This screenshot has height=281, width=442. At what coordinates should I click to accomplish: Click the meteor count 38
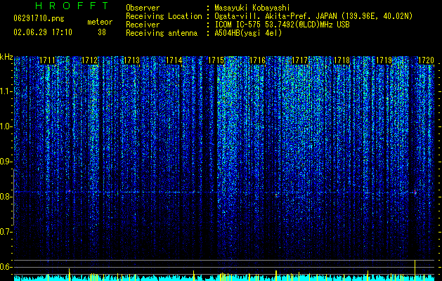point(102,32)
